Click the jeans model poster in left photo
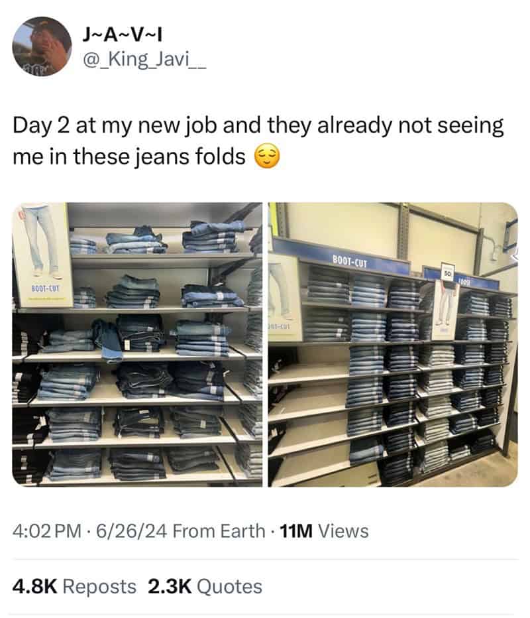Screen dimensions: 530x618 [42, 255]
